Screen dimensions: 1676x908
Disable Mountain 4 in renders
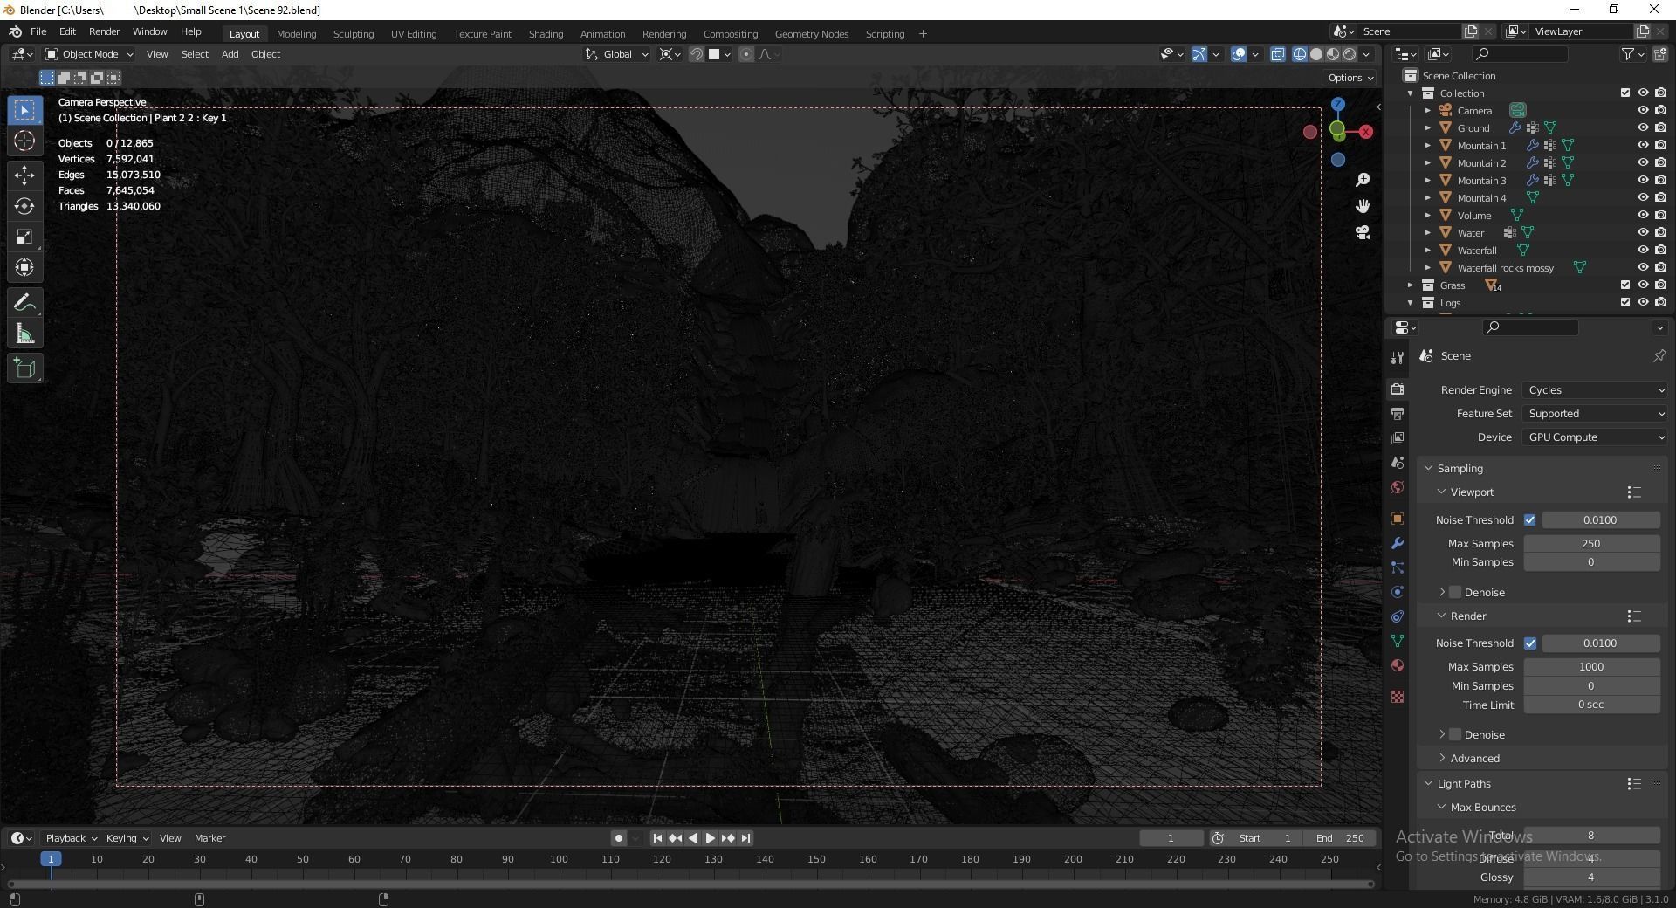[1660, 198]
